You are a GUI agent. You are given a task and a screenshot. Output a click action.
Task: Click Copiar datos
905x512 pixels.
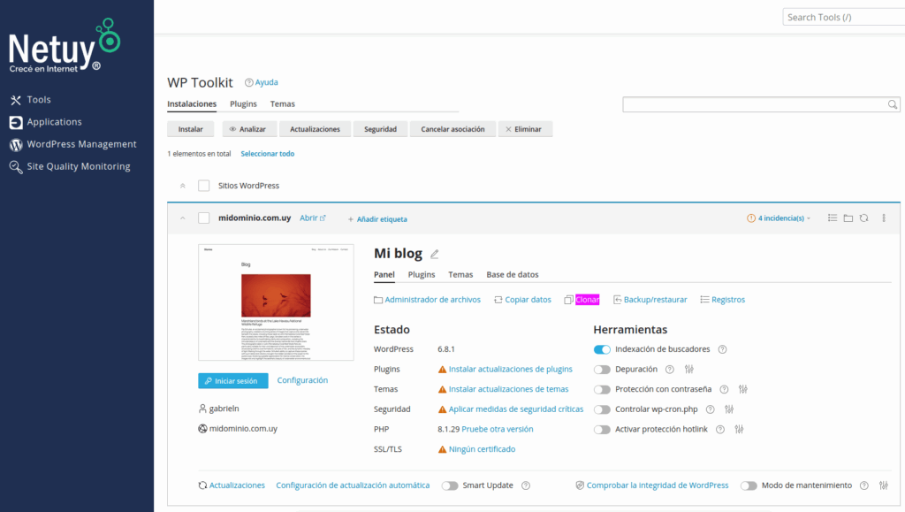[x=522, y=300]
